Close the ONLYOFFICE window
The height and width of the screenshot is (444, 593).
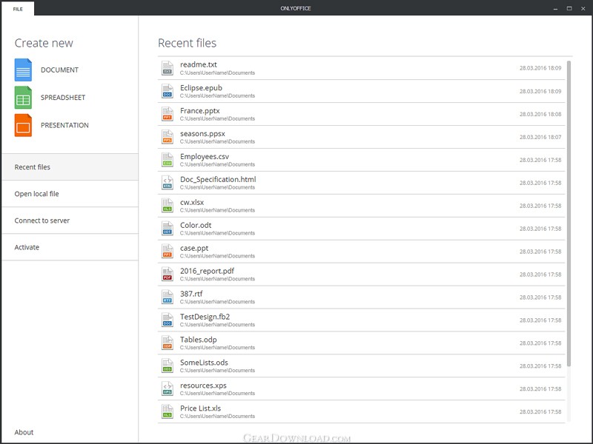tap(583, 8)
